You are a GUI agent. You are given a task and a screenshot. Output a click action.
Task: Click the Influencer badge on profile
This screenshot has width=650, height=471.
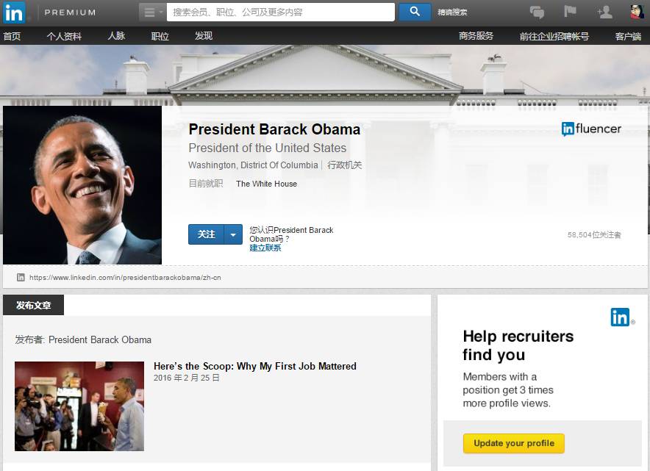tap(591, 129)
